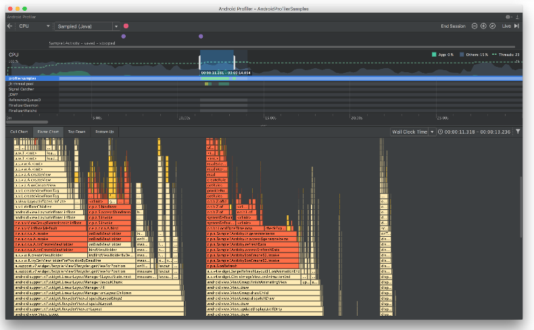The height and width of the screenshot is (330, 534).
Task: Click the End Session button
Action: 453,26
